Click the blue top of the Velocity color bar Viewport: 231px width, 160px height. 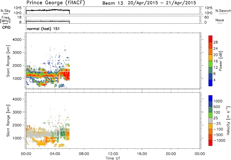click(210, 98)
